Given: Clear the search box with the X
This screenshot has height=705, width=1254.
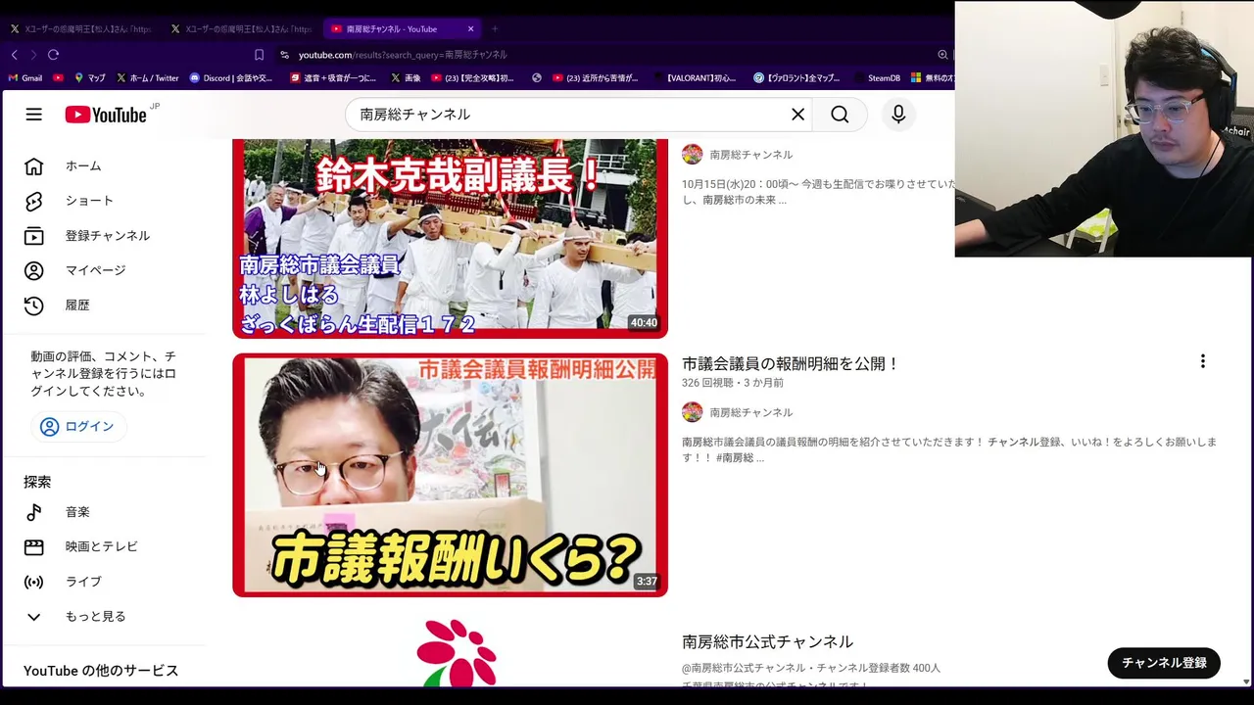Looking at the screenshot, I should pos(797,115).
